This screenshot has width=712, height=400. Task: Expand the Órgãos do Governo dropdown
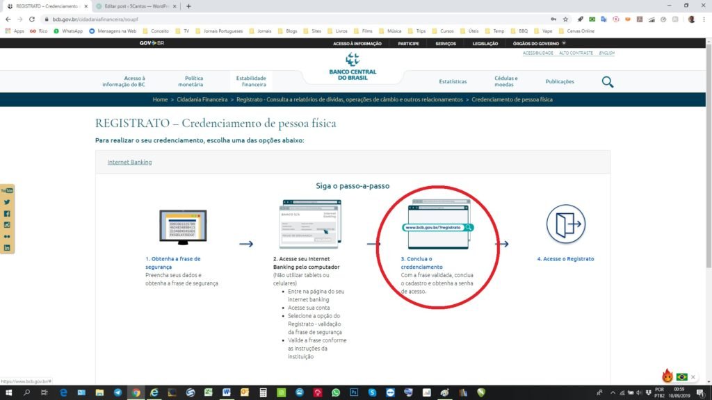pos(539,44)
